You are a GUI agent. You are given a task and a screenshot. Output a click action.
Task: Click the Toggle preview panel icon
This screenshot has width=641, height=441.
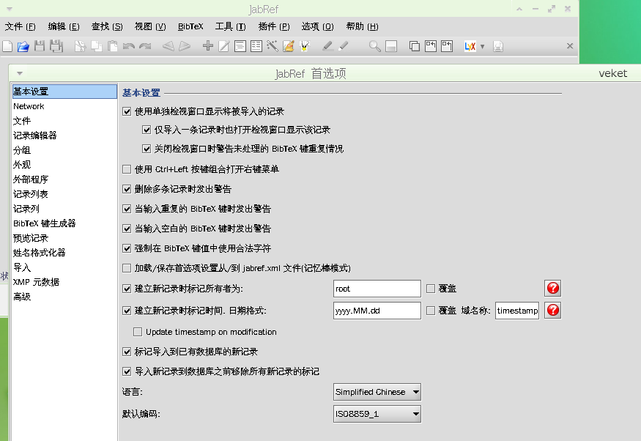pyautogui.click(x=391, y=46)
